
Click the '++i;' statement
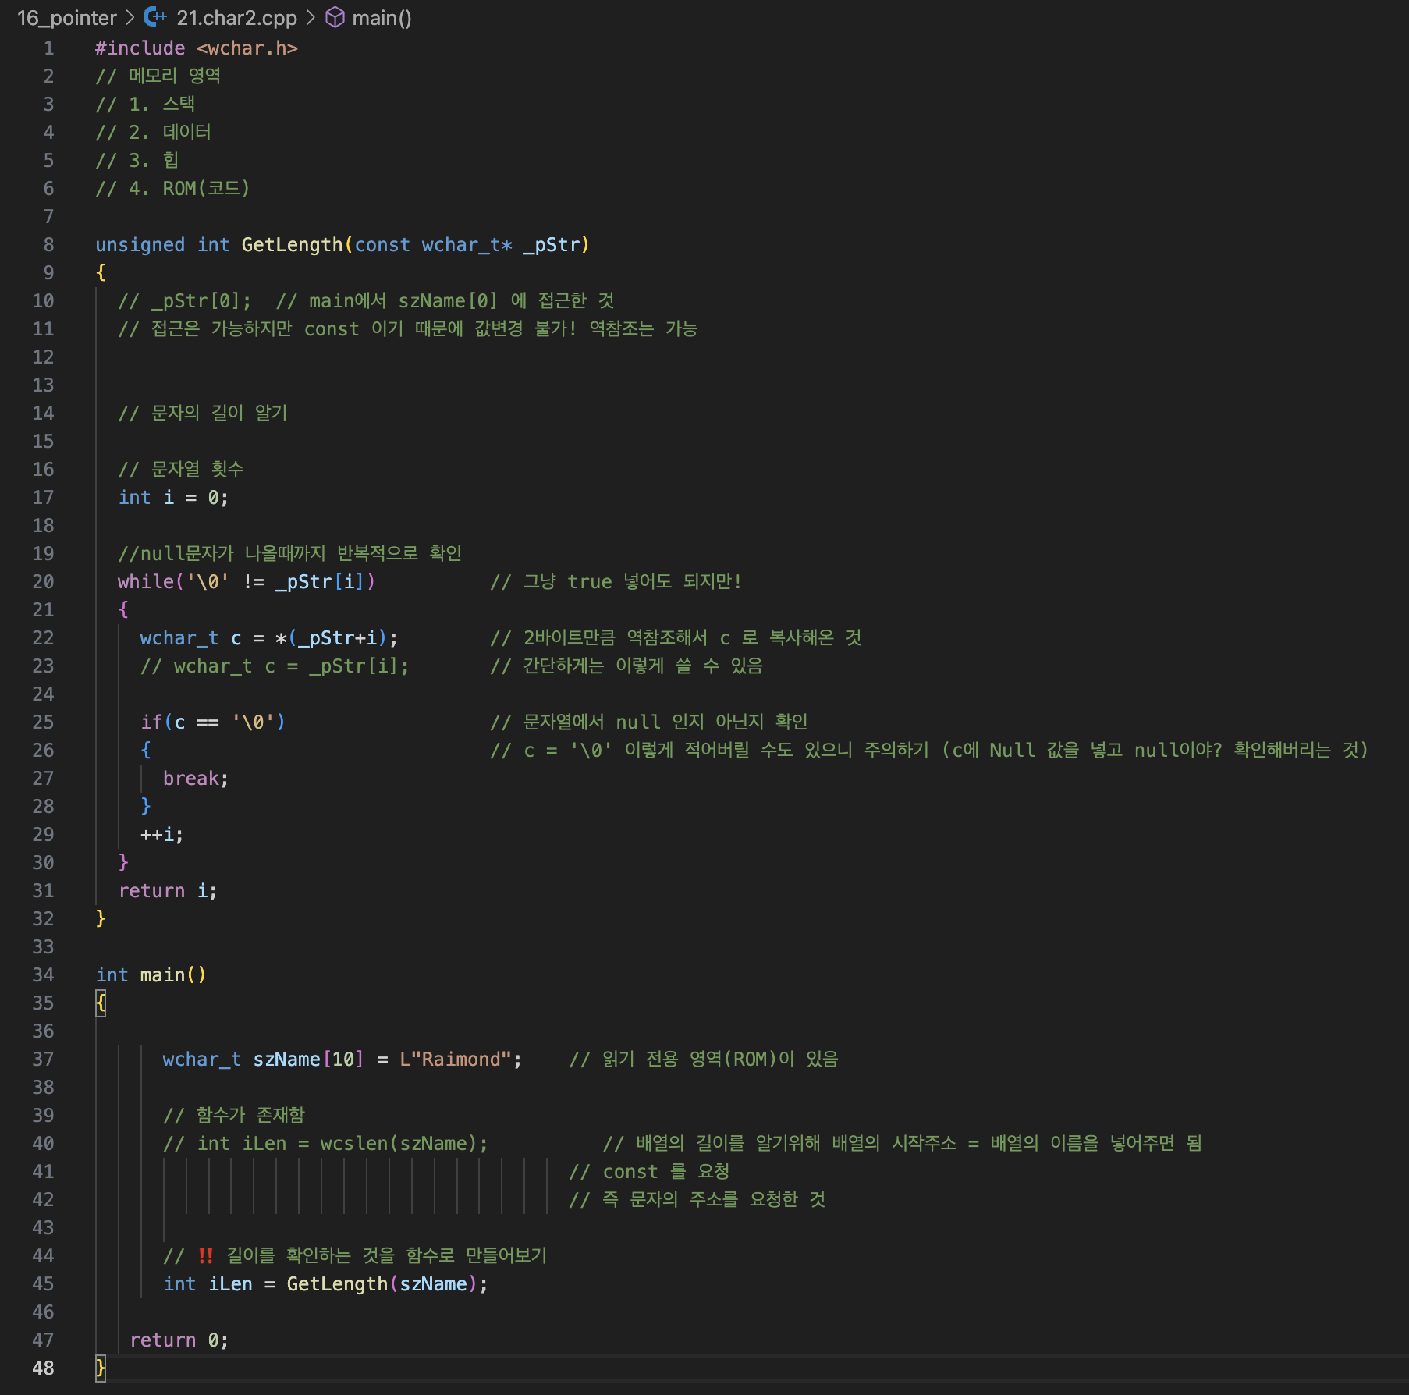click(161, 835)
